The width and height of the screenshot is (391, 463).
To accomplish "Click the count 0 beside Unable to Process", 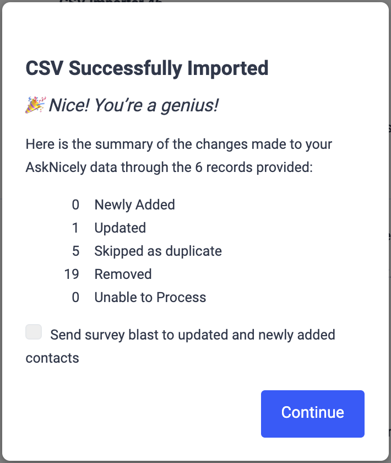I will point(75,298).
